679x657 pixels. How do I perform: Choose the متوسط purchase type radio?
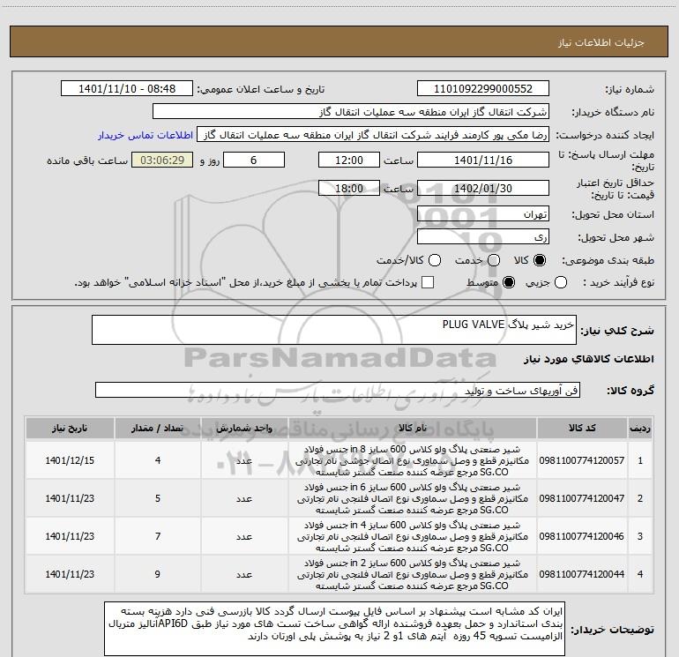(509, 282)
